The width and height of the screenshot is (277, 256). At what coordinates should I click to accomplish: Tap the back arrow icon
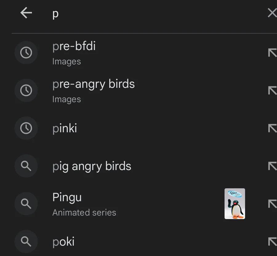click(26, 13)
